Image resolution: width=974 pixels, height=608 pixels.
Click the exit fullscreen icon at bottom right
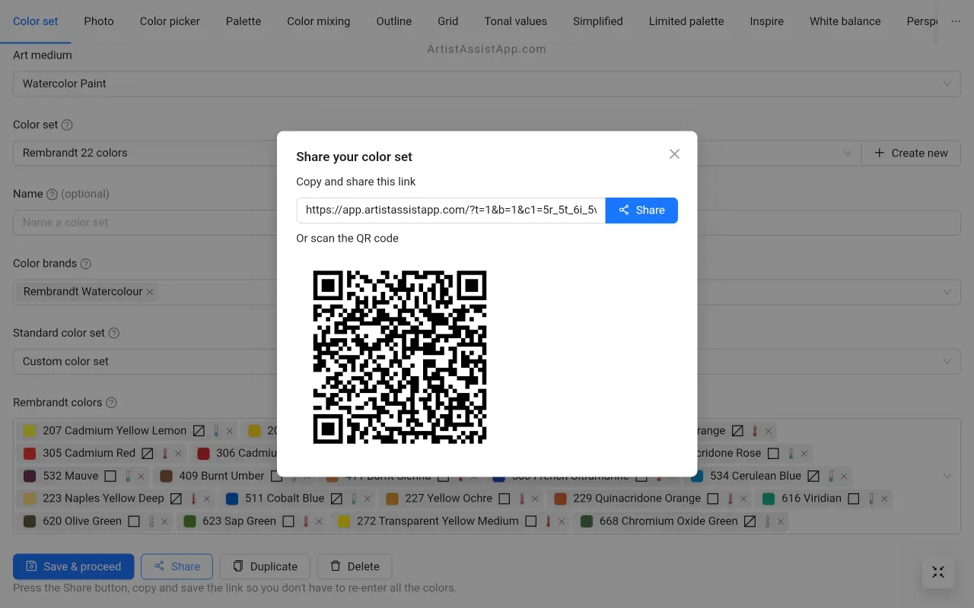pyautogui.click(x=937, y=572)
